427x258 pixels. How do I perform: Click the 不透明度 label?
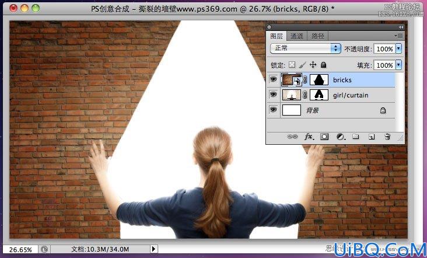click(358, 49)
